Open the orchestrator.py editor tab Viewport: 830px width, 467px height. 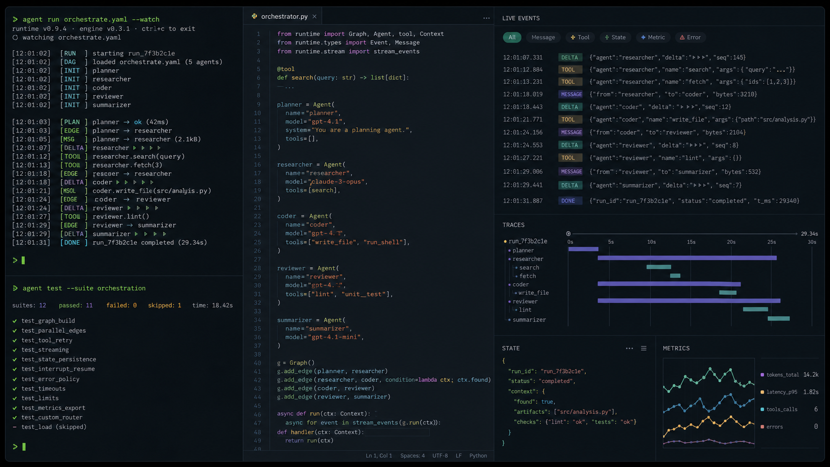click(x=284, y=16)
